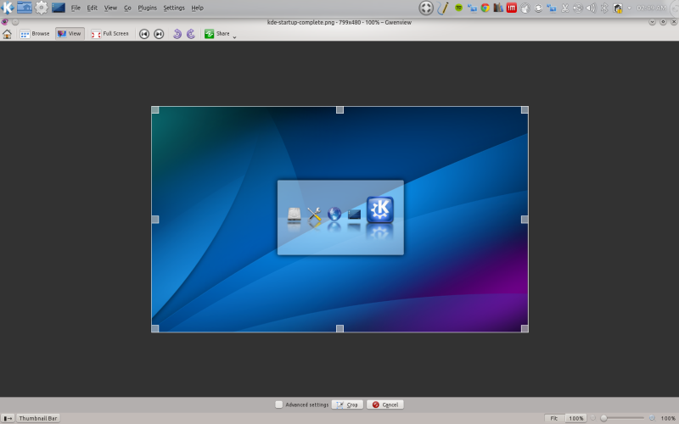Viewport: 679px width, 424px height.
Task: Cancel the crop operation
Action: (385, 404)
